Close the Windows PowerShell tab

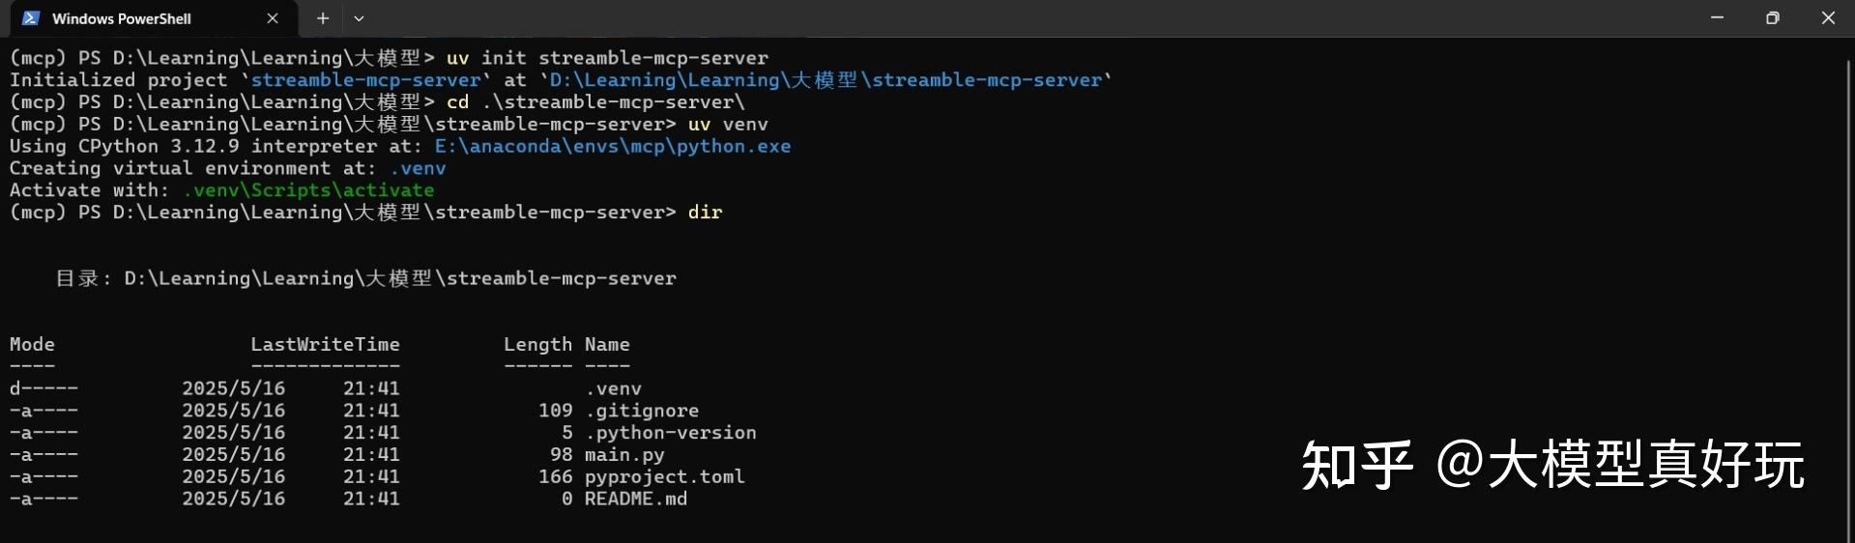point(273,18)
